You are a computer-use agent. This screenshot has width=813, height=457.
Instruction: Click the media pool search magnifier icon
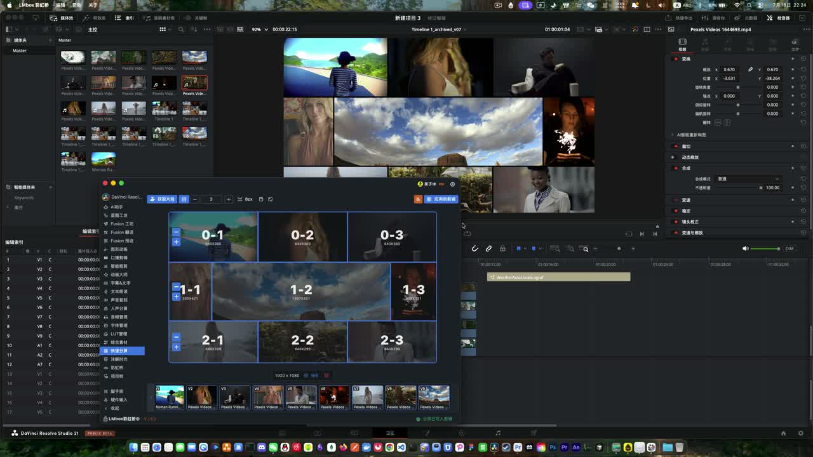coord(181,29)
